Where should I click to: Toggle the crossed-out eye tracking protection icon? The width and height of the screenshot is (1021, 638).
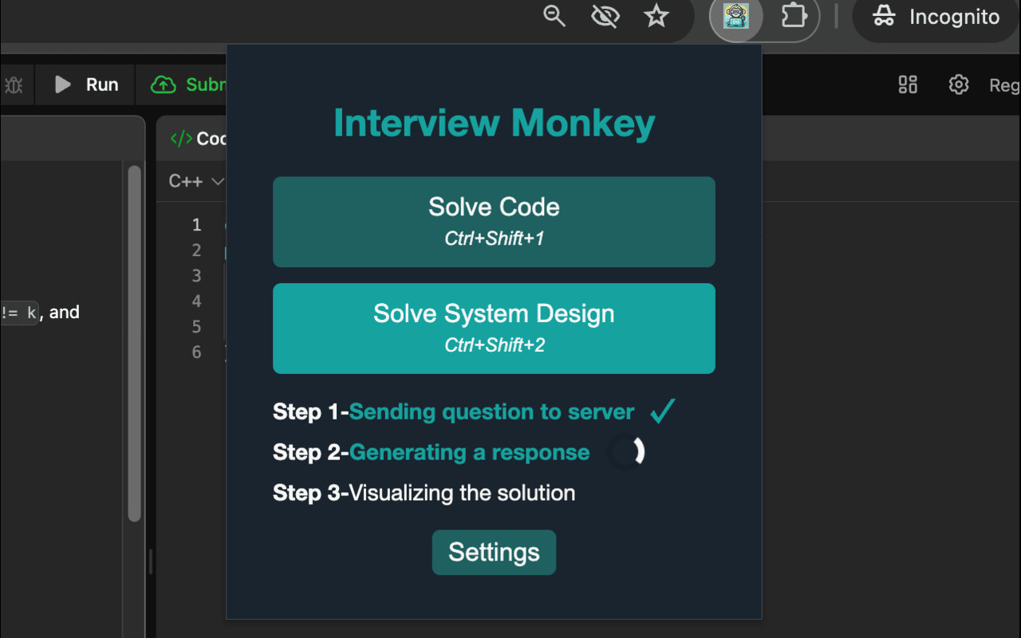tap(605, 17)
